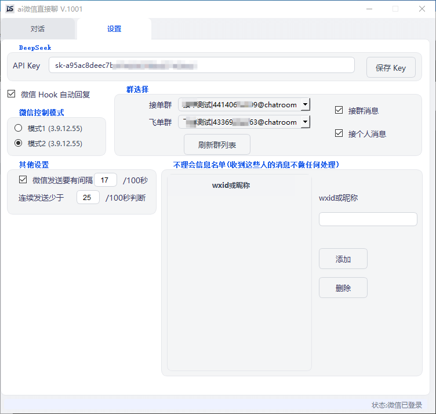Screen dimensions: 436x414
Task: Click the wxid或昵称 text input box
Action: pos(368,219)
